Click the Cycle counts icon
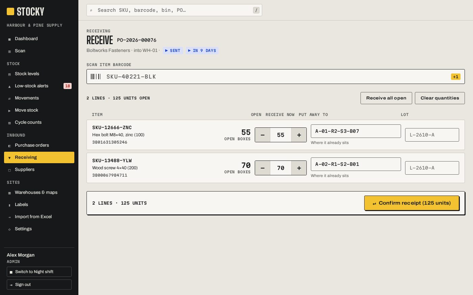Viewport: 473px width, 295px height. (x=9, y=123)
